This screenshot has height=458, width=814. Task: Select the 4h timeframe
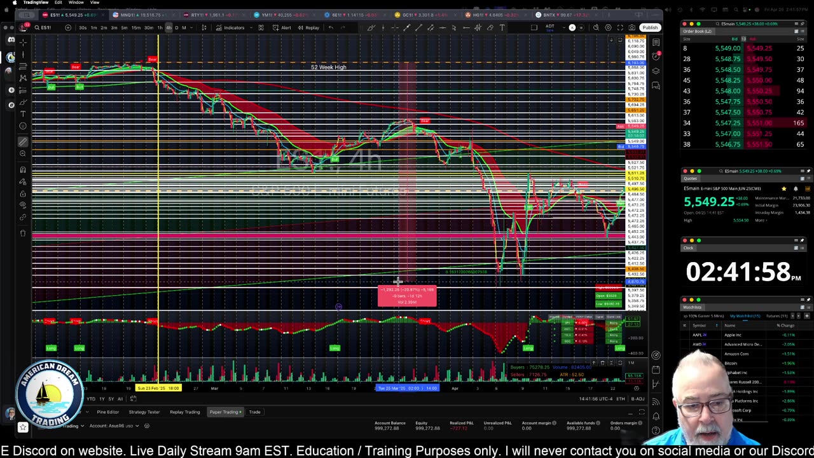169,27
